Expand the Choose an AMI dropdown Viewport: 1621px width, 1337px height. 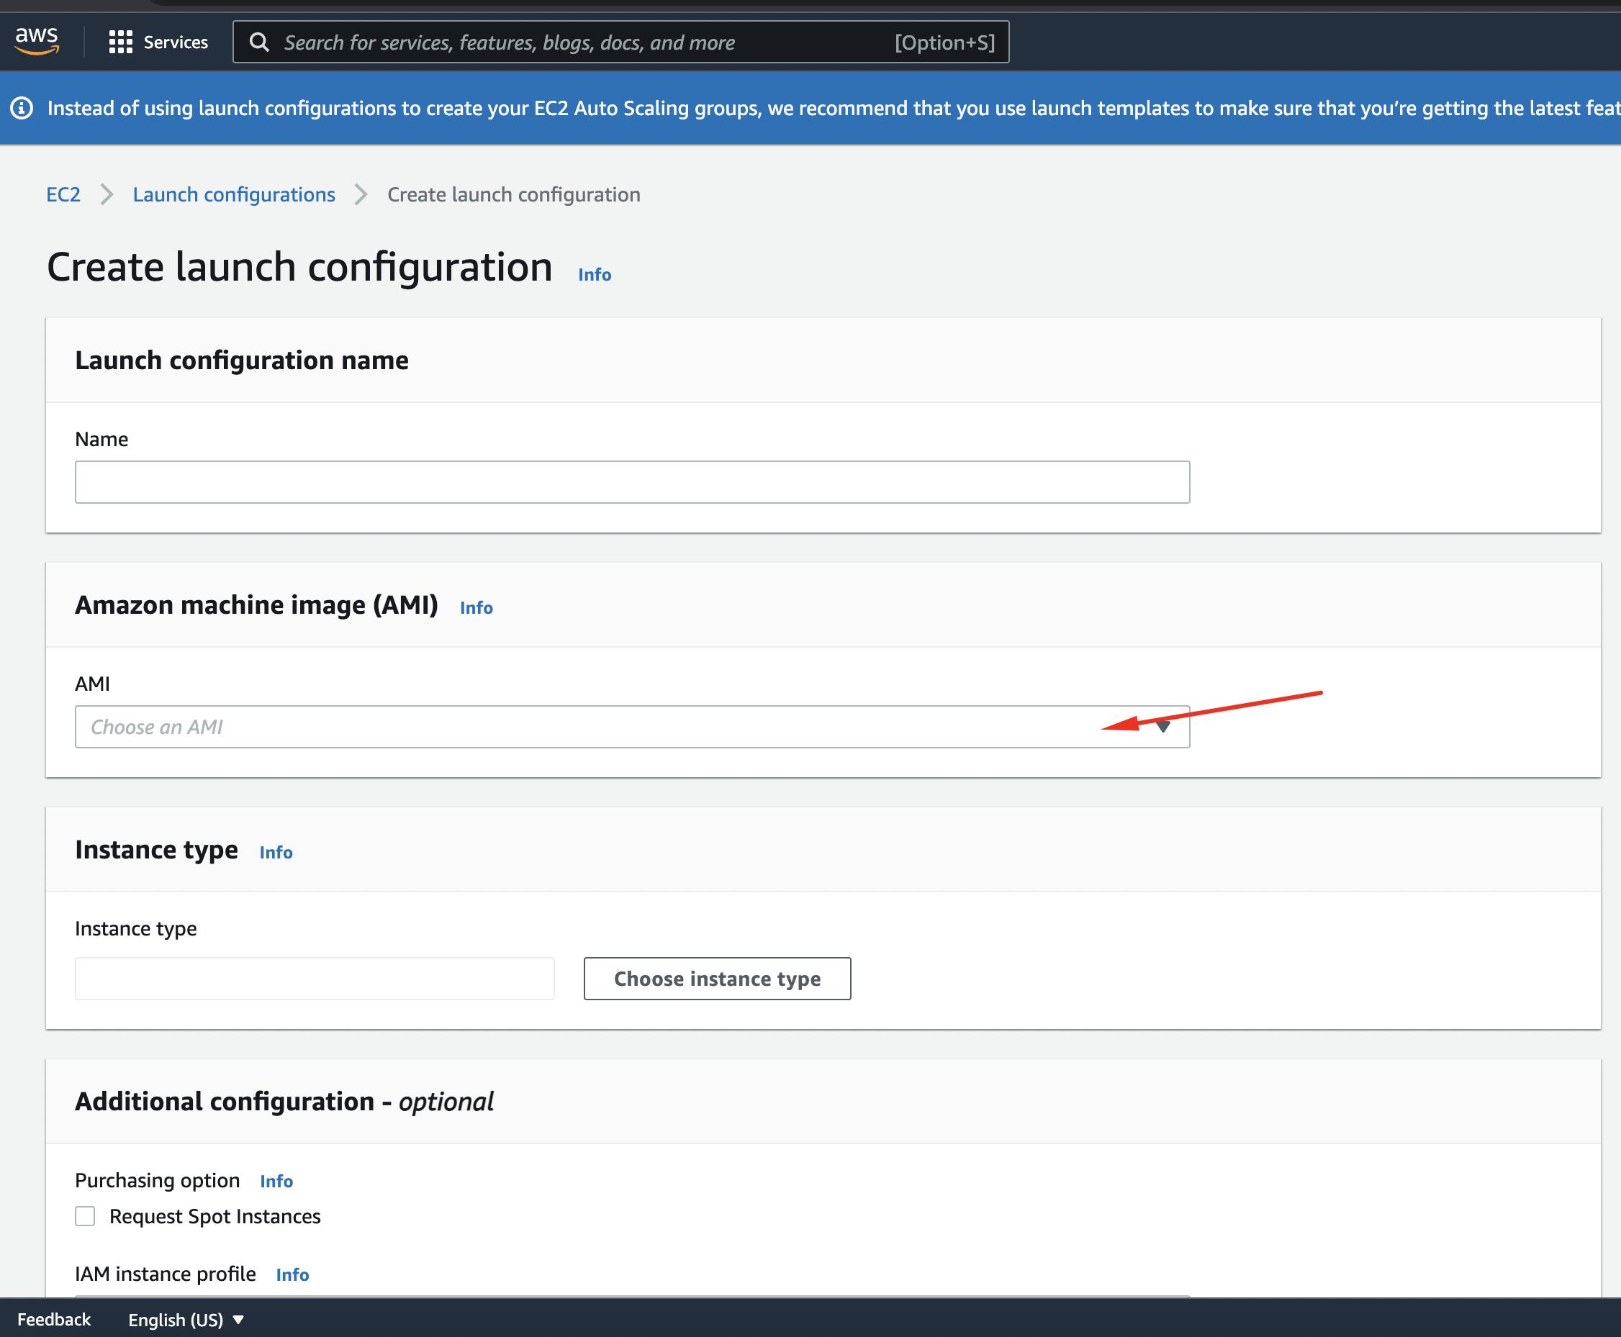tap(632, 727)
